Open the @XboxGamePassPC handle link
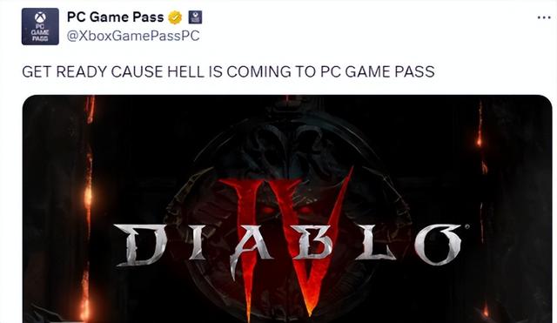 pos(133,36)
